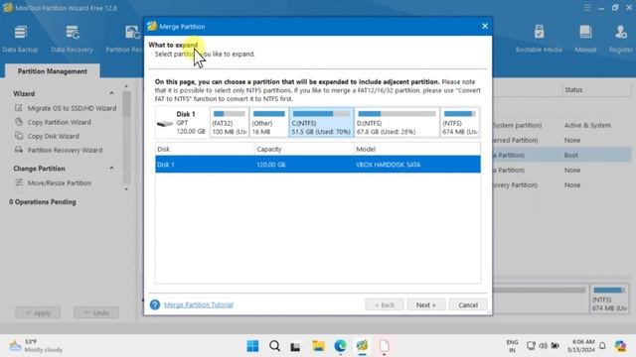Click the Copy Partition Wizard icon
Image resolution: width=636 pixels, height=357 pixels.
coord(19,122)
